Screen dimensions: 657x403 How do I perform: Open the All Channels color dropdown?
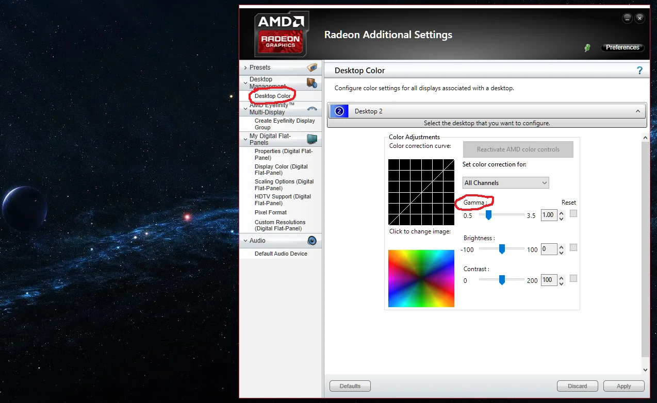pos(506,182)
